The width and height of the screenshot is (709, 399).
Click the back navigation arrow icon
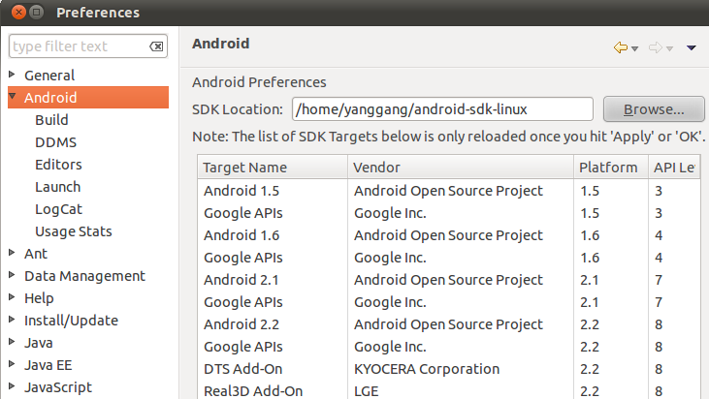coord(620,47)
